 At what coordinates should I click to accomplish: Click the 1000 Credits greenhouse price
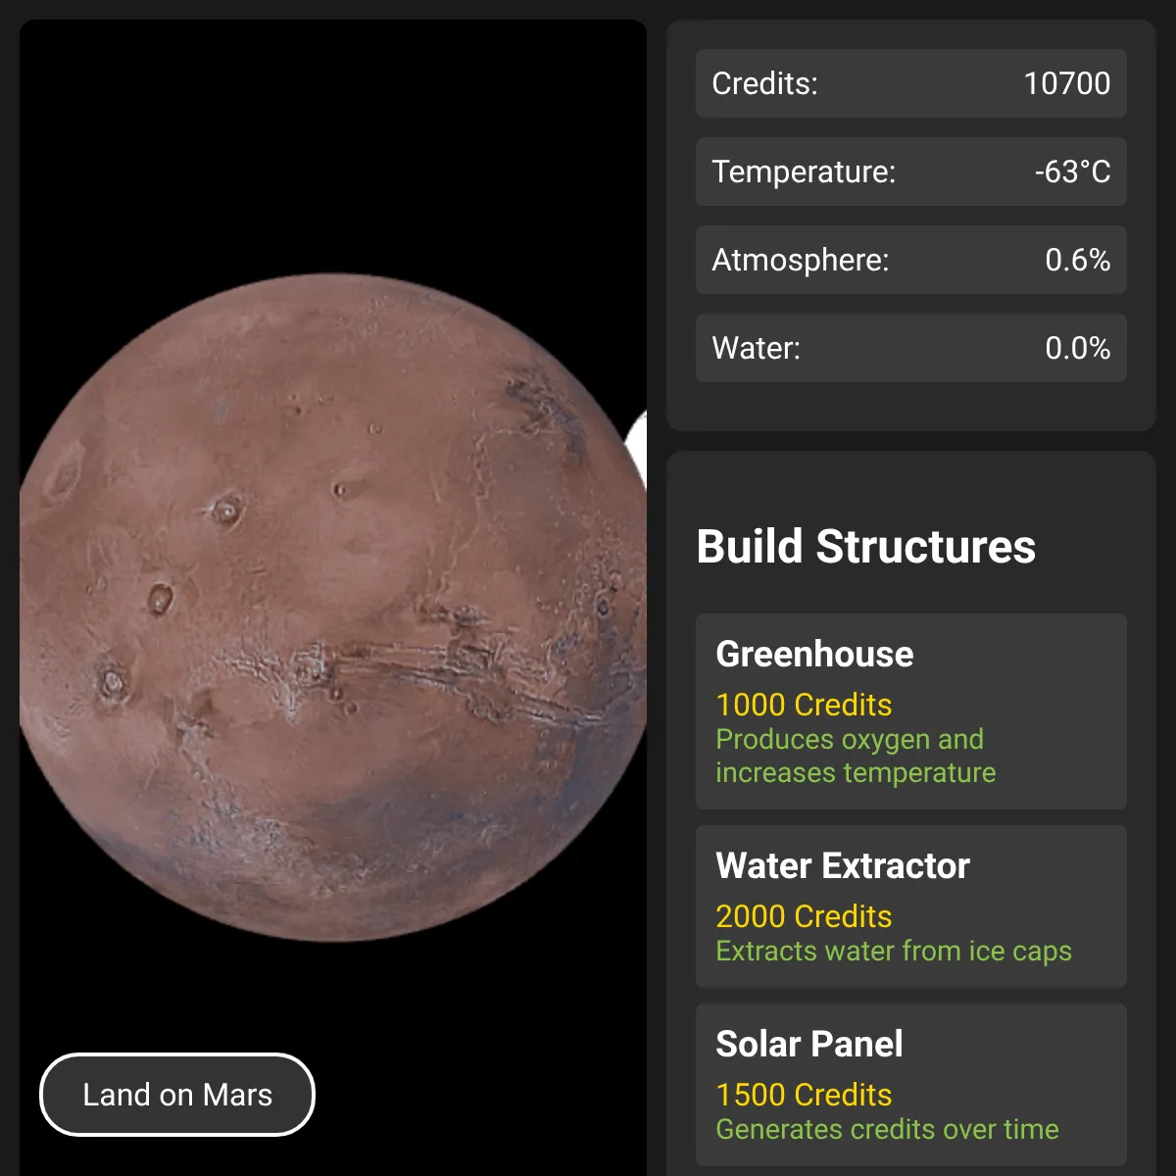pyautogui.click(x=804, y=705)
